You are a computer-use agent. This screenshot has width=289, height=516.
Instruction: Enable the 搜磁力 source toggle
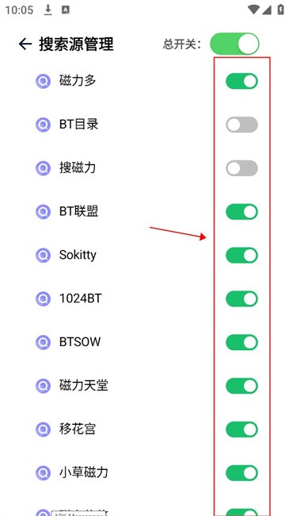coord(241,168)
